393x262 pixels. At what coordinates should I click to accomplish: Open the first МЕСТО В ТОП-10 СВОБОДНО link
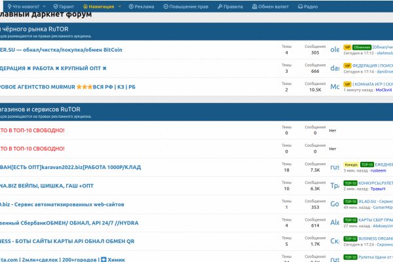pyautogui.click(x=32, y=130)
